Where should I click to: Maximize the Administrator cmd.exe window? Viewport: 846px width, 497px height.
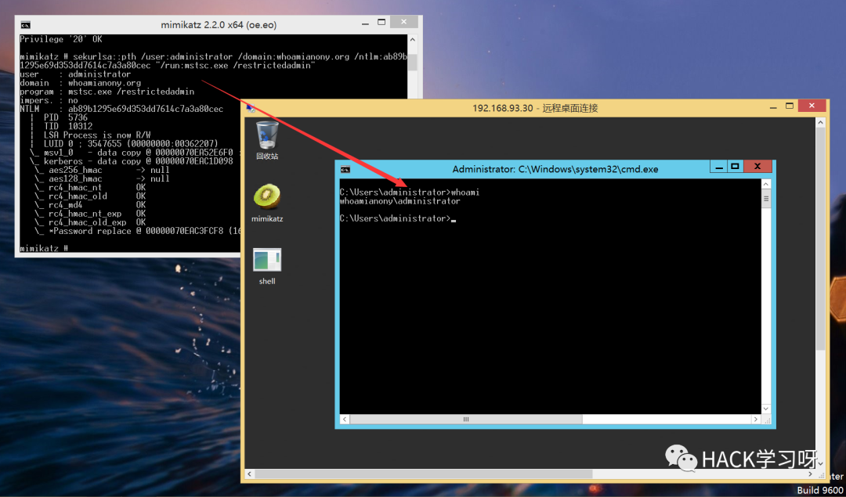(735, 167)
